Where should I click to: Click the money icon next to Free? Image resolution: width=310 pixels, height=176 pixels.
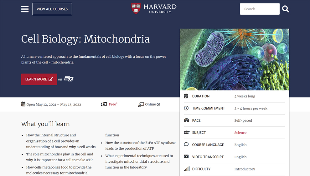pos(104,104)
